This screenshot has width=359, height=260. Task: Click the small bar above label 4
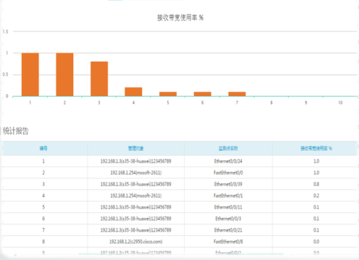point(133,91)
